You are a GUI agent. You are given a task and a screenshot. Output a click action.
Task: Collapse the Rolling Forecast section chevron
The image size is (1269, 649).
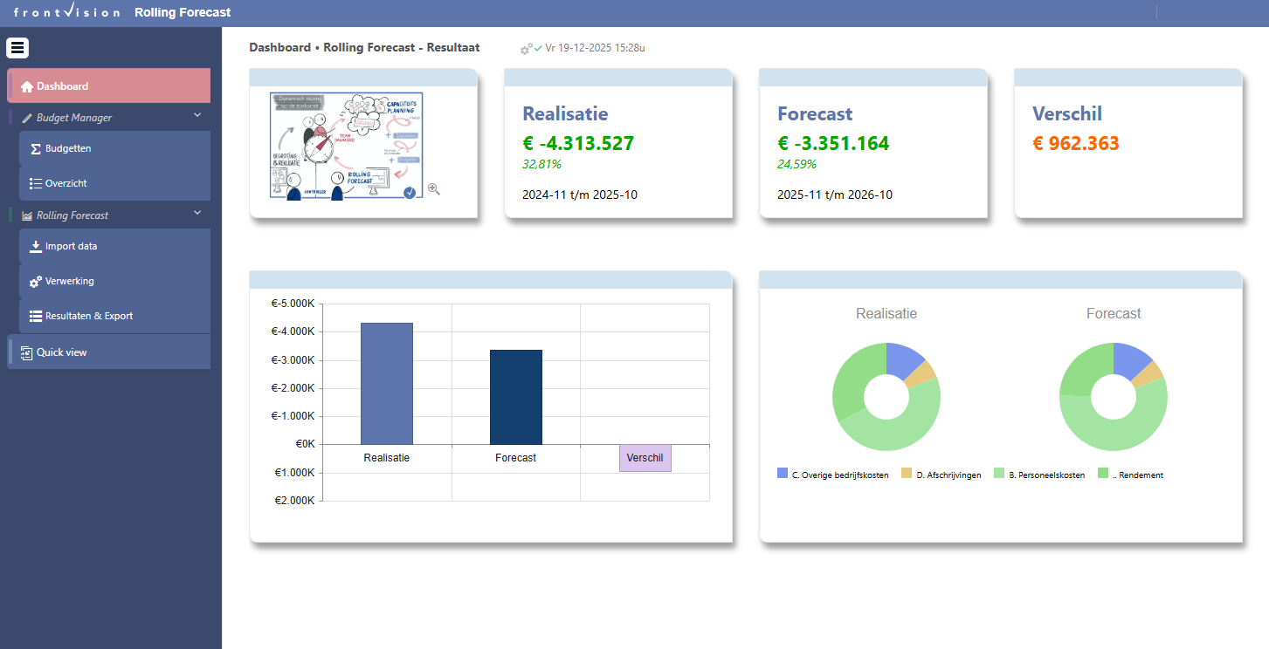pos(197,213)
